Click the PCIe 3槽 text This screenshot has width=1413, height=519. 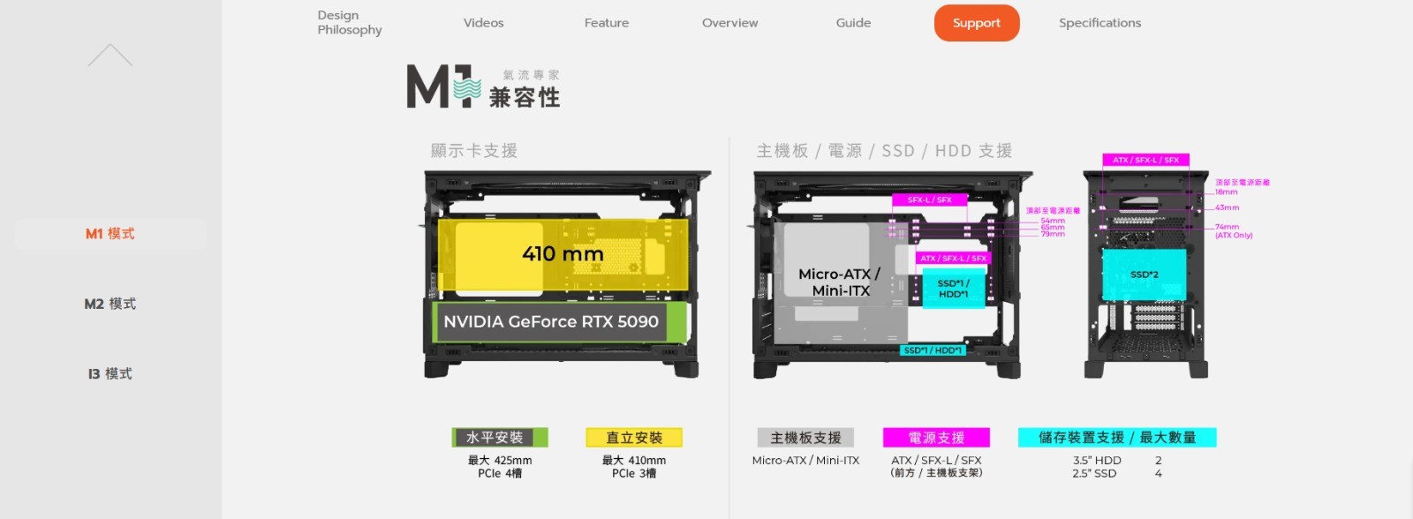634,474
